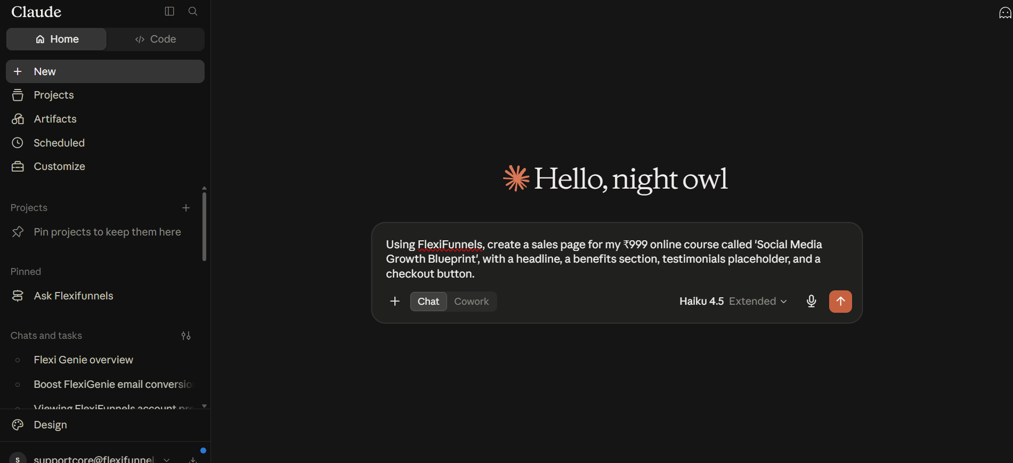Open the Haiku 4.5 Extended model dropdown
This screenshot has width=1013, height=463.
[x=733, y=302]
